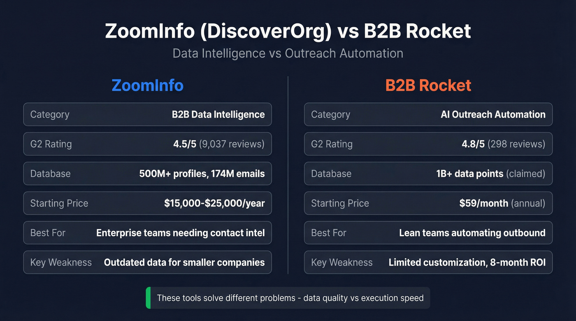Select ZoomInfo's Best For row

tap(147, 233)
